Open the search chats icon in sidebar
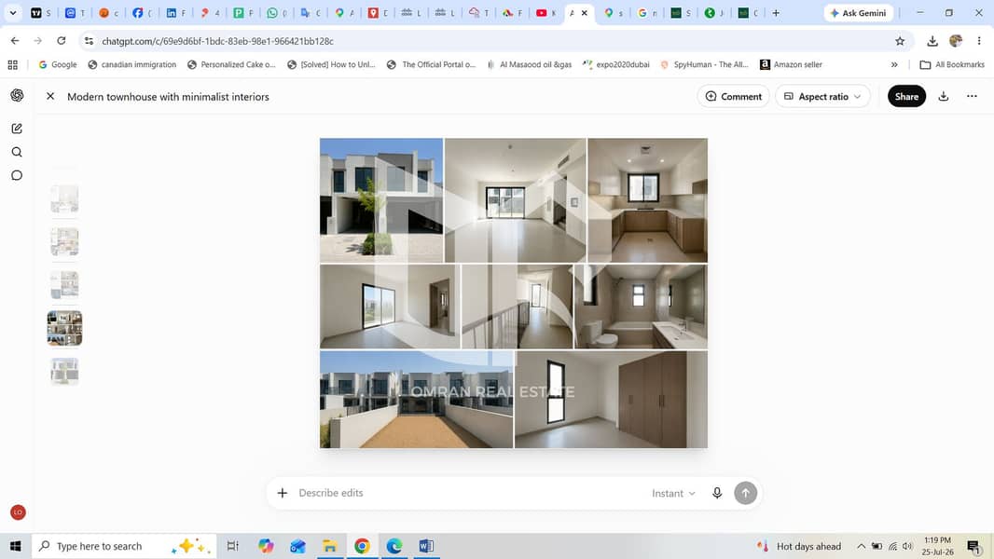The image size is (994, 559). 17,152
